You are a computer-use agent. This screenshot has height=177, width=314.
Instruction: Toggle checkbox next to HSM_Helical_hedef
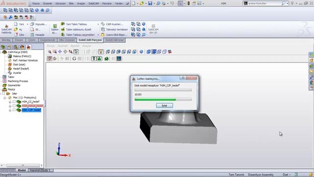point(14,106)
